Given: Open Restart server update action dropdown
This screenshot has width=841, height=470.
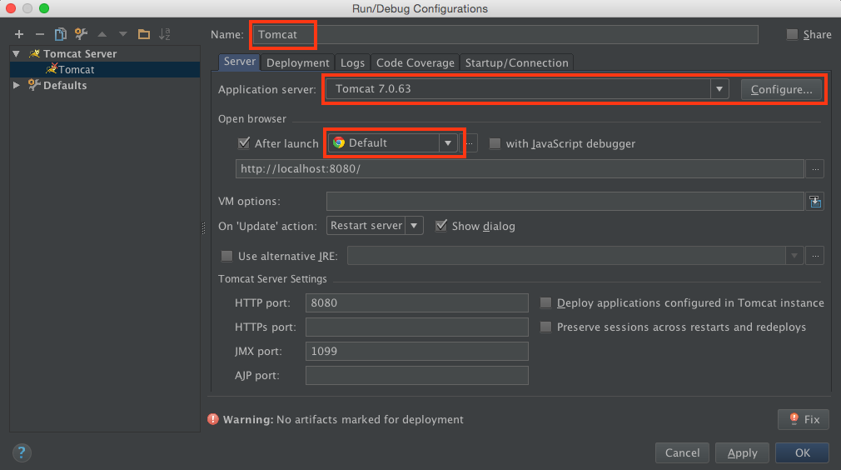Looking at the screenshot, I should pyautogui.click(x=375, y=225).
